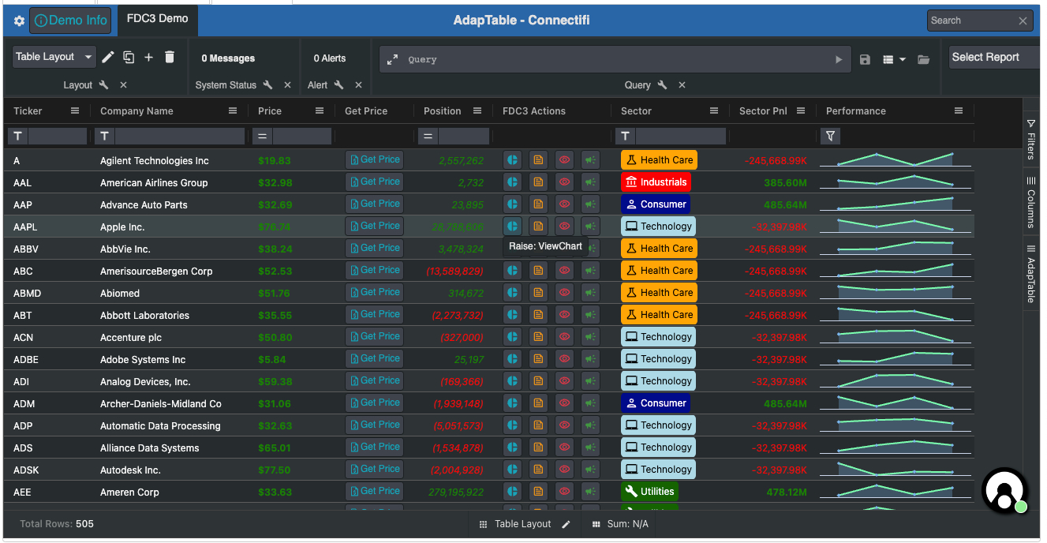
Task: Open the Performance column filter funnel
Action: pyautogui.click(x=830, y=137)
